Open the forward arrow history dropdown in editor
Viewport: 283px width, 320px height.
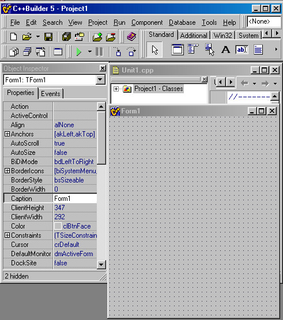point(276,83)
